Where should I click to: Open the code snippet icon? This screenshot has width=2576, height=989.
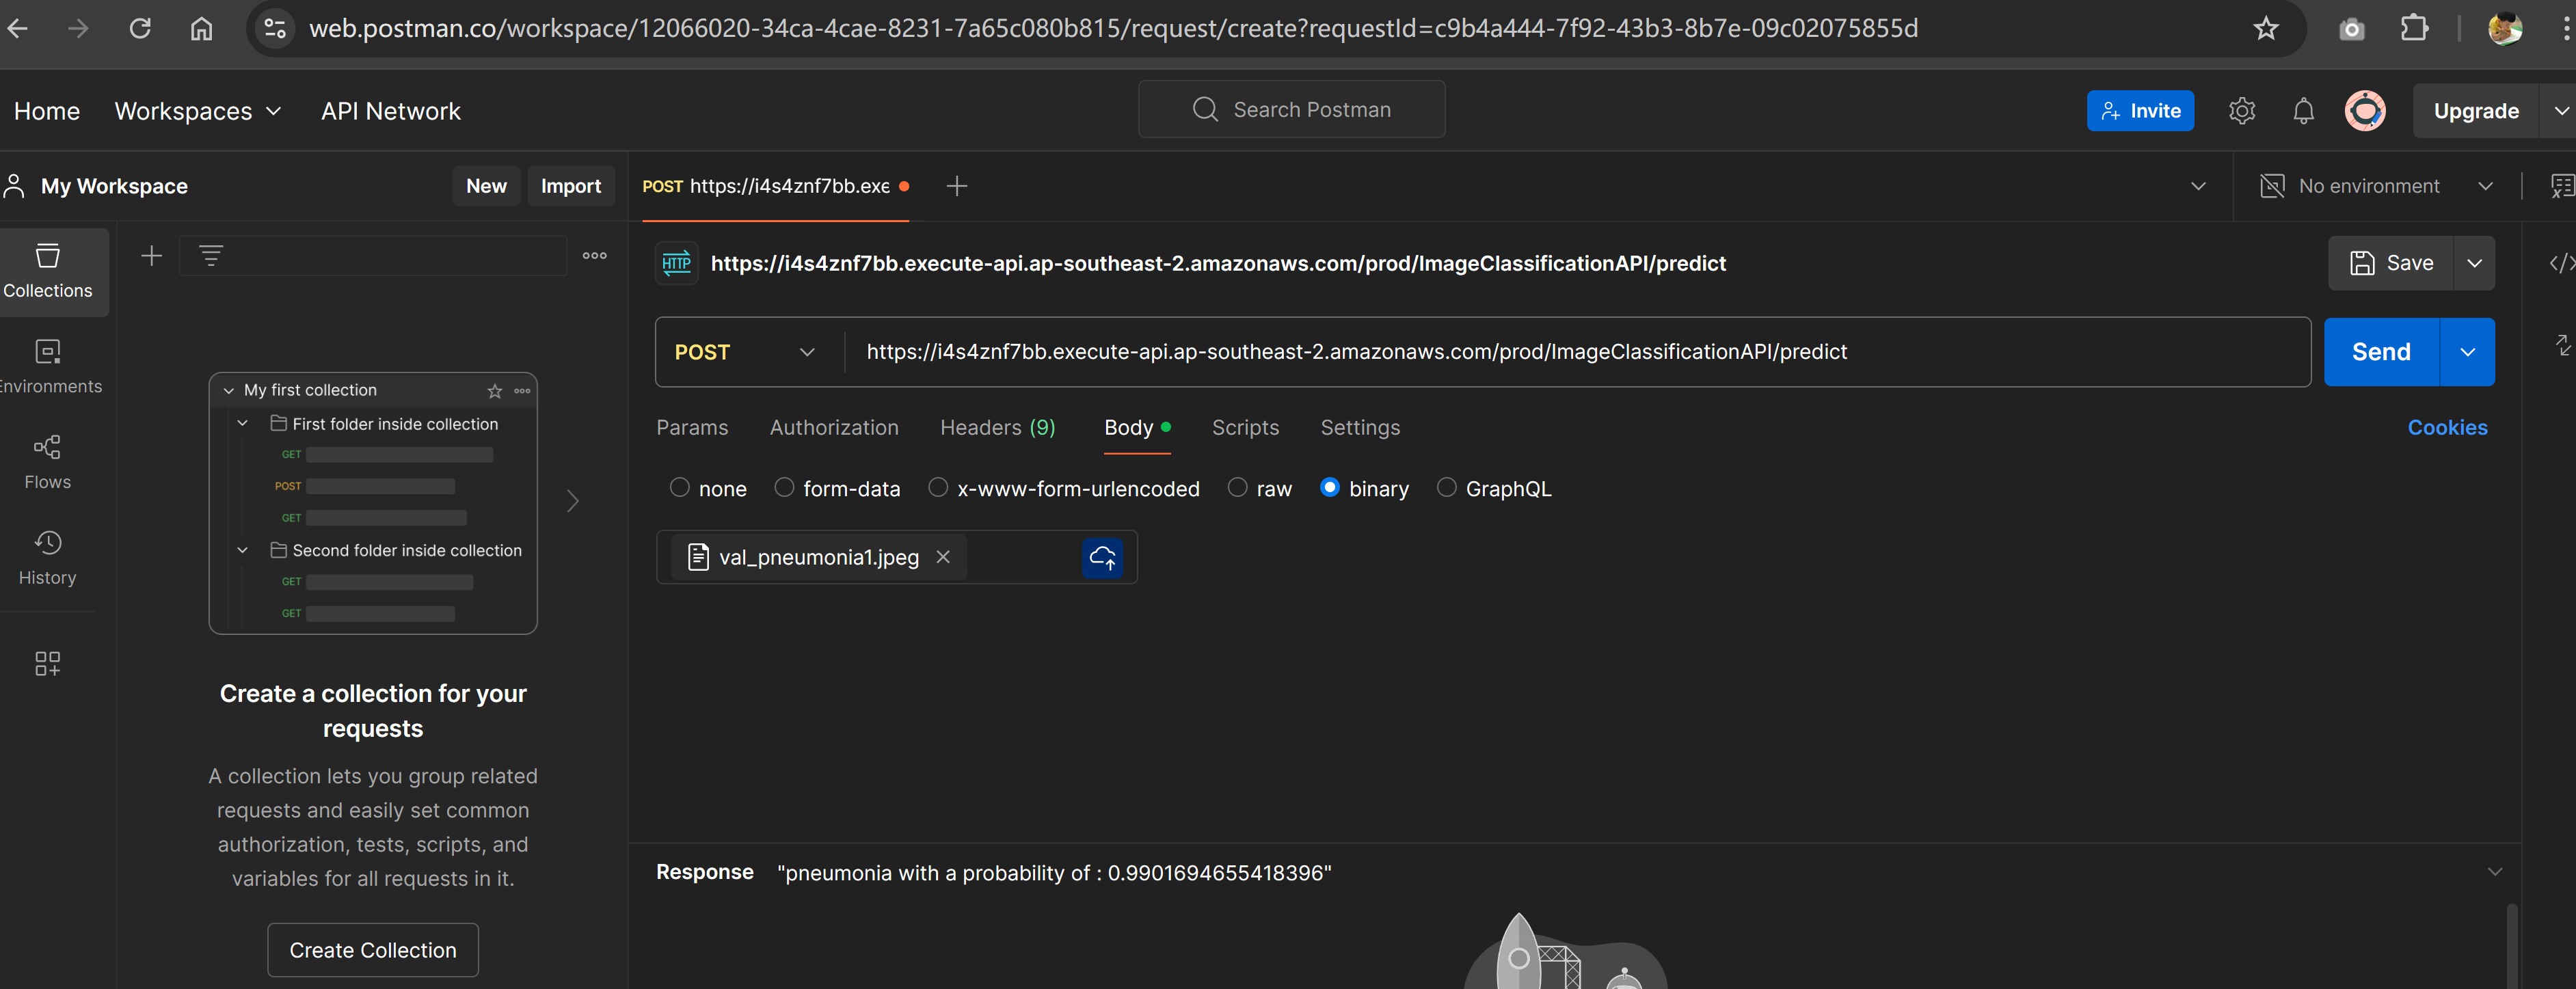2561,263
